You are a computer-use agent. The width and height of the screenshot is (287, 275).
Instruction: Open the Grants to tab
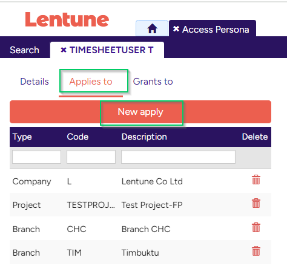(x=153, y=82)
